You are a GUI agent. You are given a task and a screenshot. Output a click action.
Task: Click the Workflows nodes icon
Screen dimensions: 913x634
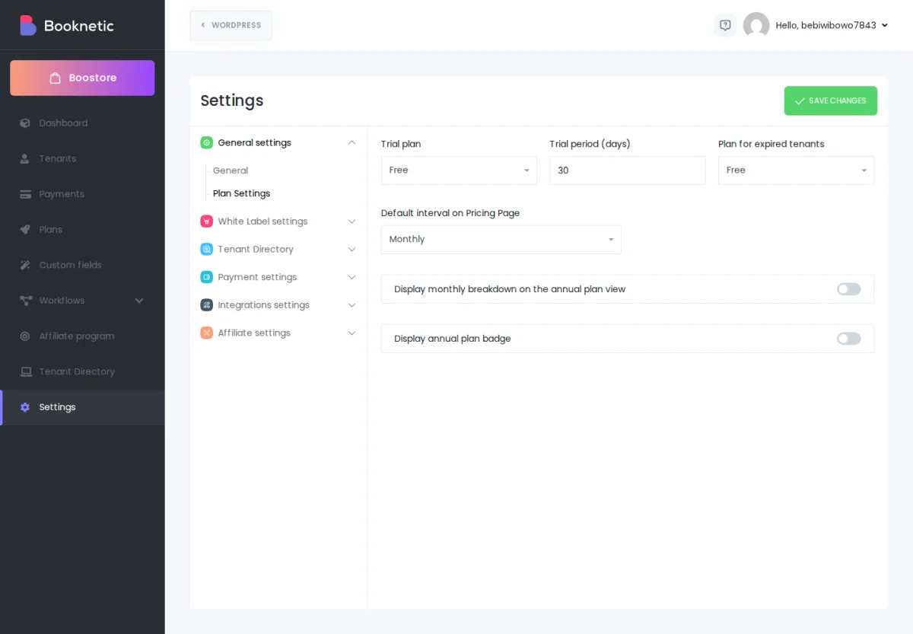25,301
